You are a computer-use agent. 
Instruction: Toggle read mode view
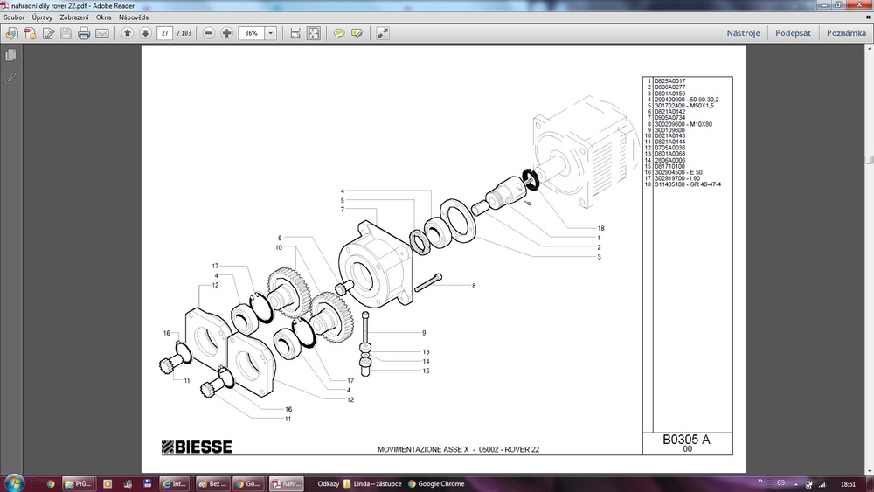click(x=383, y=33)
